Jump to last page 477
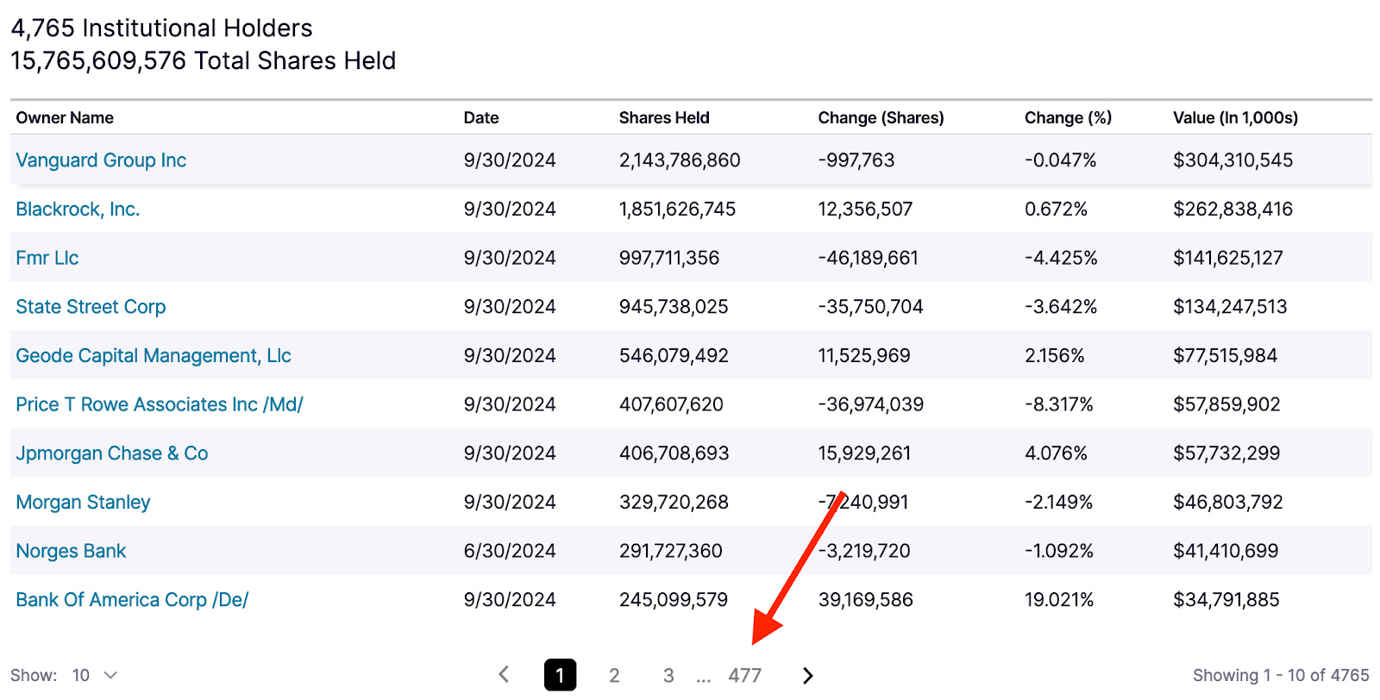This screenshot has height=700, width=1380. tap(744, 676)
